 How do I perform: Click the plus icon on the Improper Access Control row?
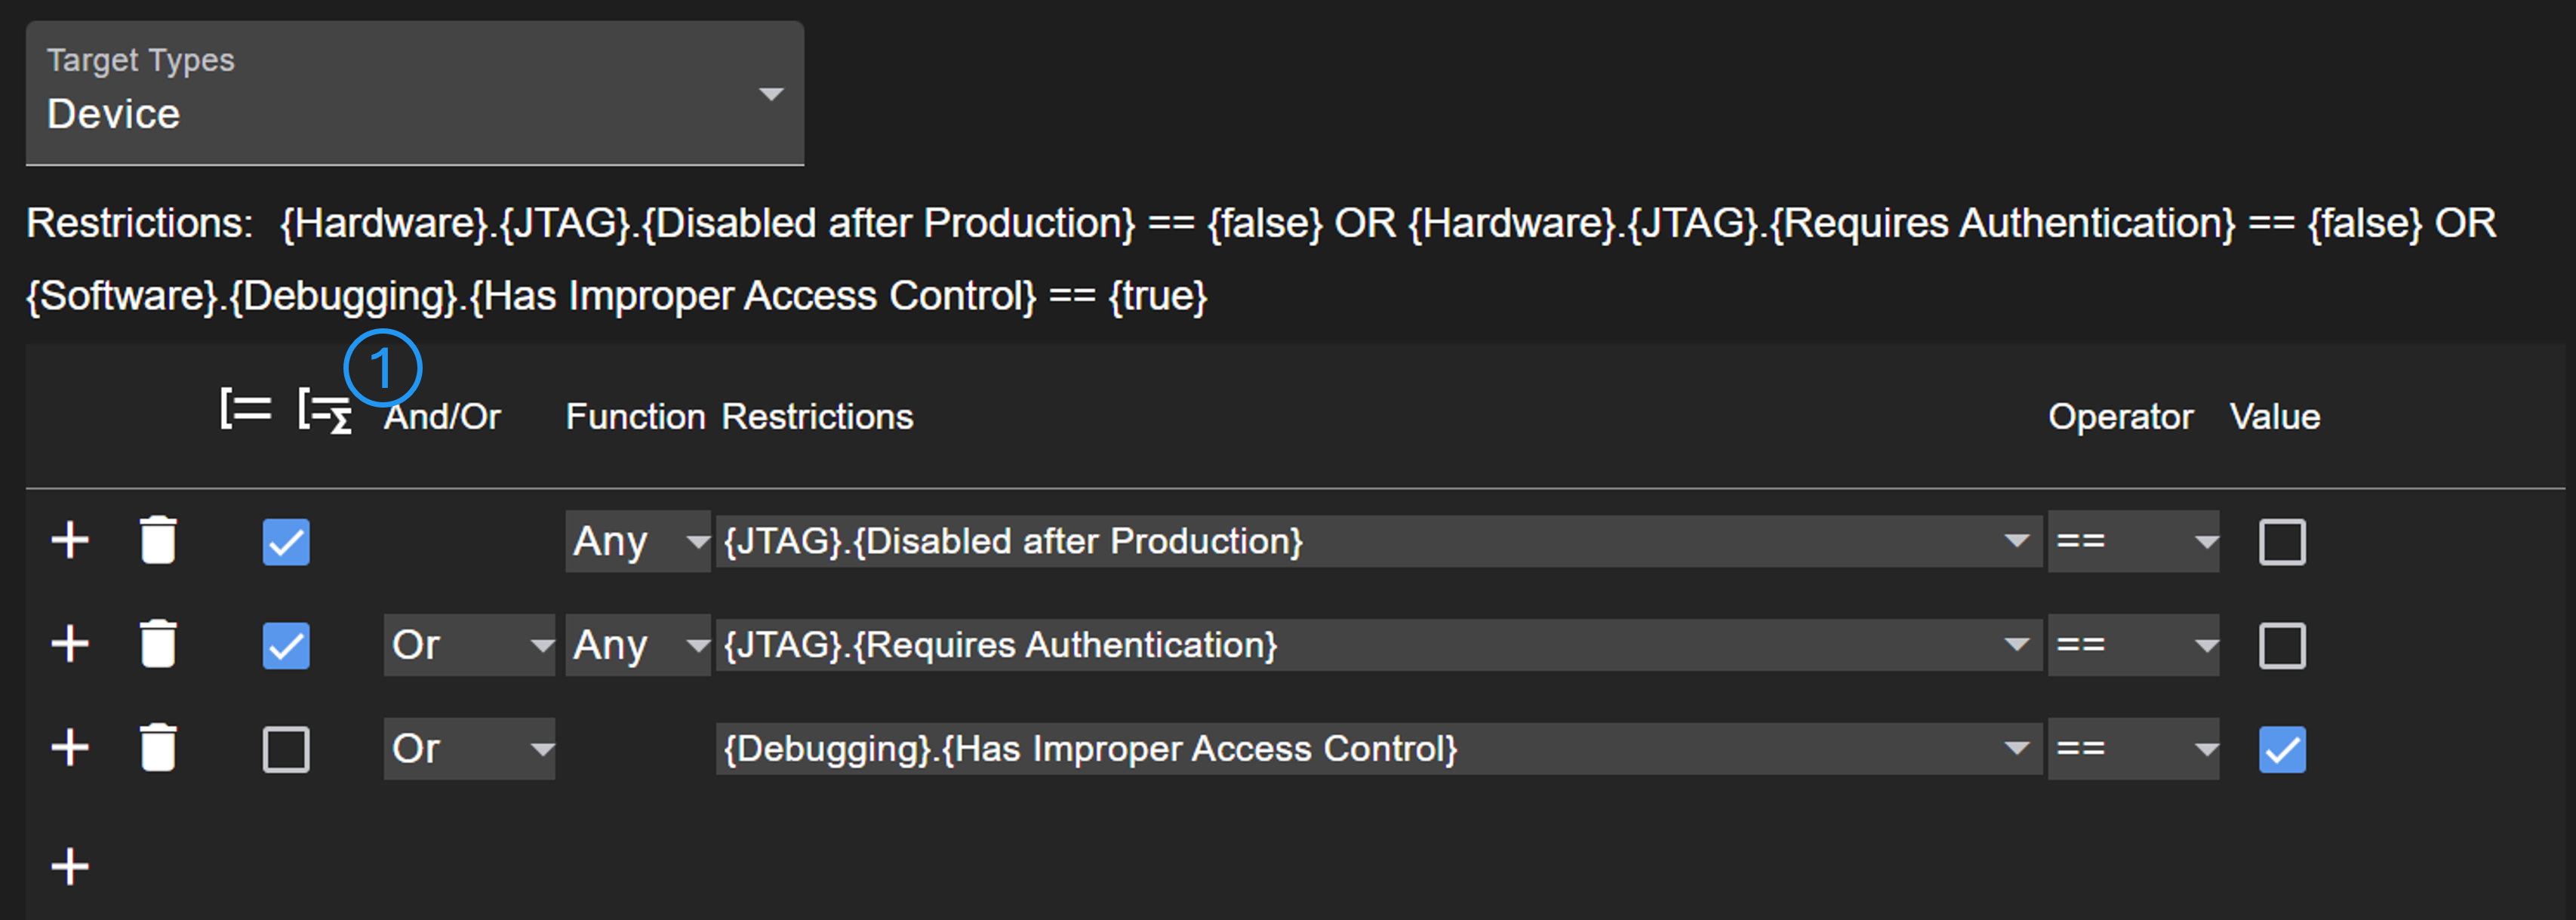tap(70, 748)
